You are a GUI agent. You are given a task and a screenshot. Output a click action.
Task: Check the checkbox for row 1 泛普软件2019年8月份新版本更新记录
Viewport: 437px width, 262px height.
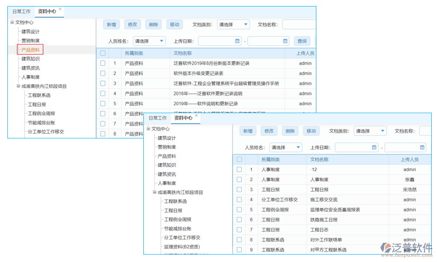click(x=102, y=63)
